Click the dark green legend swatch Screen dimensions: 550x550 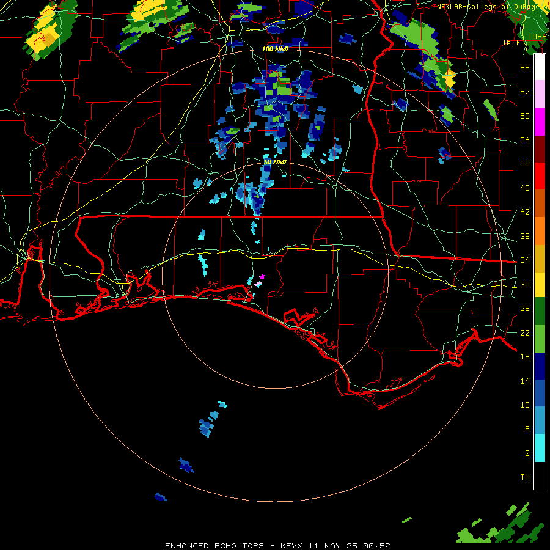pyautogui.click(x=540, y=311)
